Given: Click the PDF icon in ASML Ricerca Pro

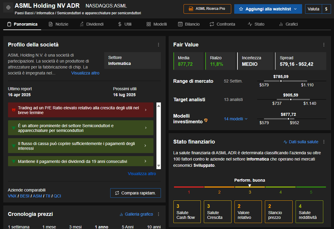Looking at the screenshot, I should (x=191, y=9).
